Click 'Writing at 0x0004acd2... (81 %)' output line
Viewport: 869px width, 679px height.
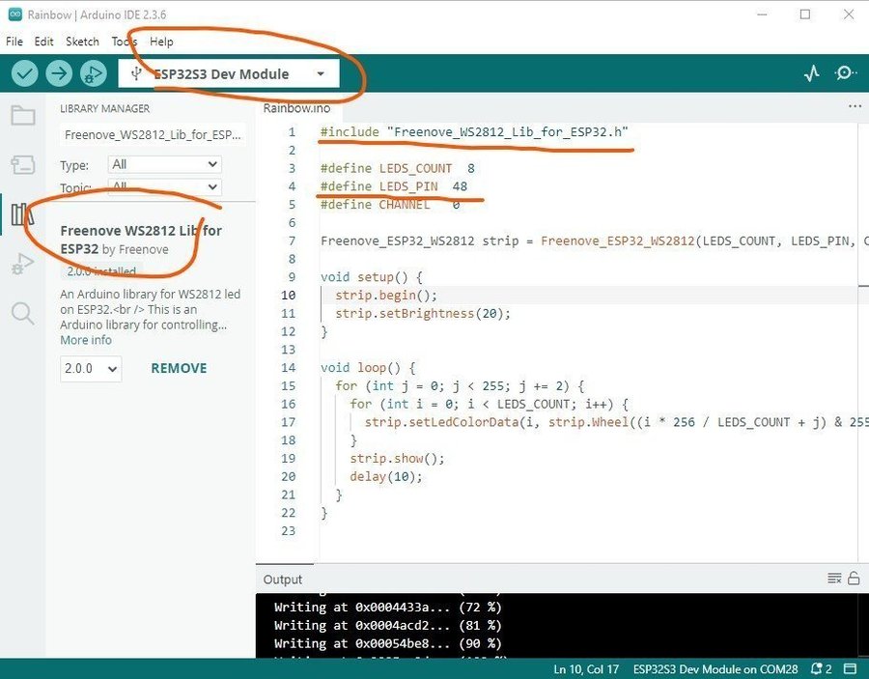tap(388, 625)
